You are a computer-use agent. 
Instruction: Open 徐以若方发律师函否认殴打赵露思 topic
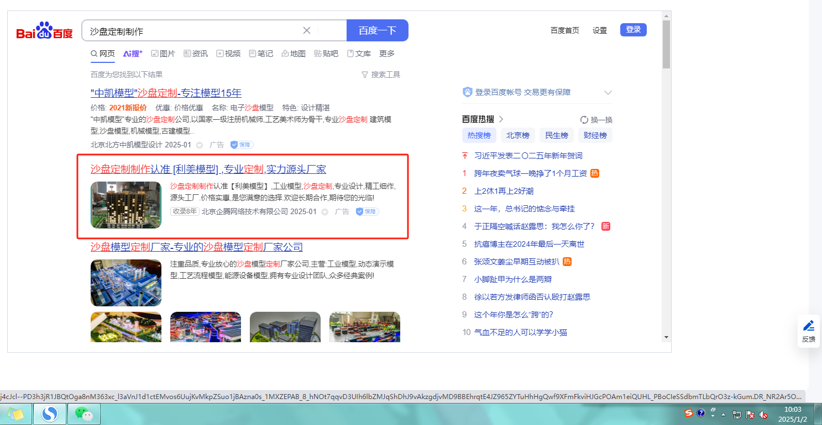click(x=532, y=297)
